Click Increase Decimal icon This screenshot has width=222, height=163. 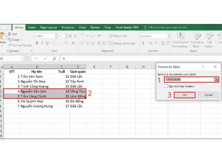tap(163, 43)
